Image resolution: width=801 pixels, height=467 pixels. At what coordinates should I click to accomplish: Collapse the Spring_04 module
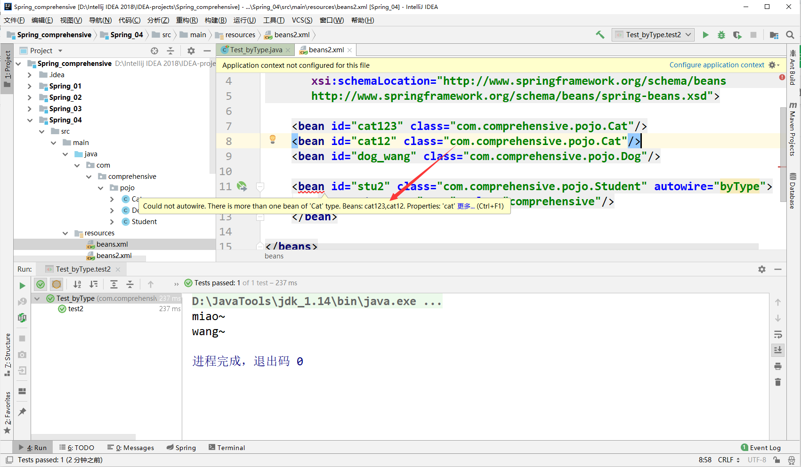pyautogui.click(x=30, y=120)
